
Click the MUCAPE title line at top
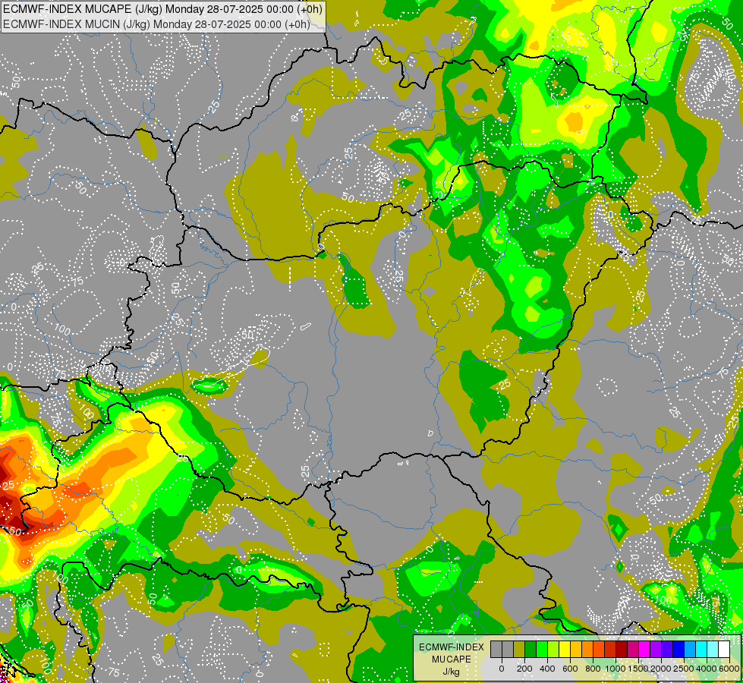coord(162,8)
